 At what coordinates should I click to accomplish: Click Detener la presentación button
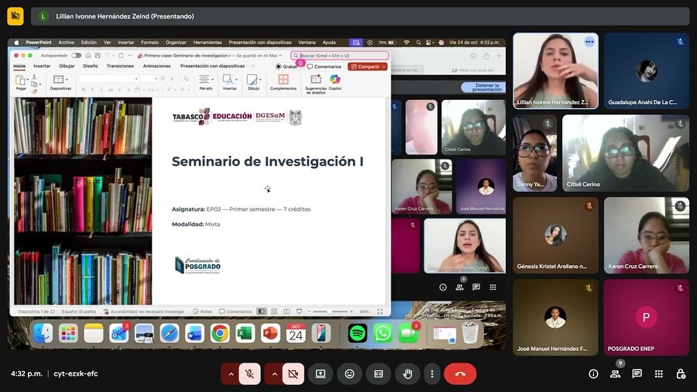tap(486, 88)
